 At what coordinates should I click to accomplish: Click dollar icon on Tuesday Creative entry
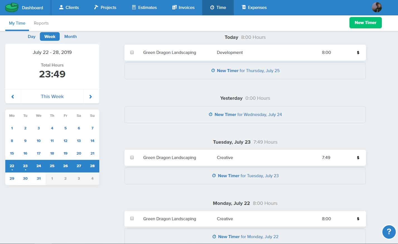coord(358,158)
